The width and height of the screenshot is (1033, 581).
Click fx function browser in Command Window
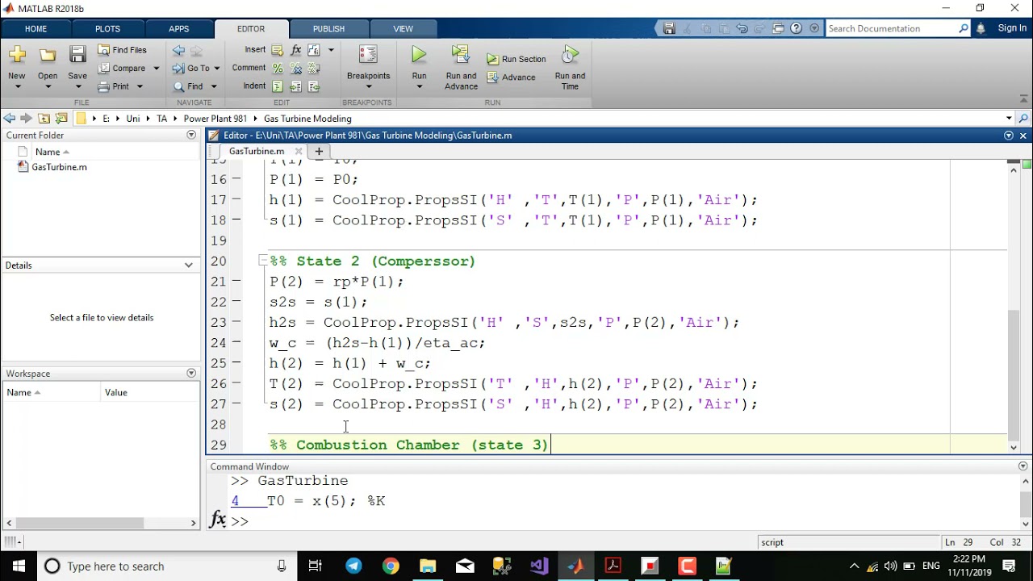pos(218,520)
